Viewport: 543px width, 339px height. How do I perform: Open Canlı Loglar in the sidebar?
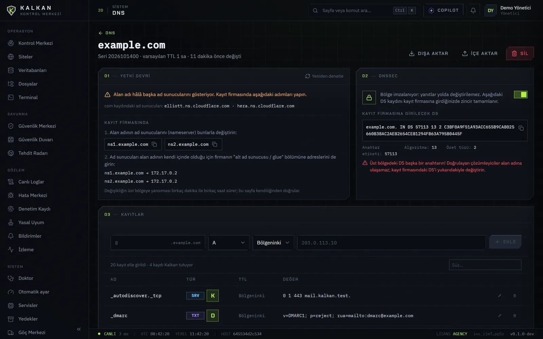click(44, 182)
